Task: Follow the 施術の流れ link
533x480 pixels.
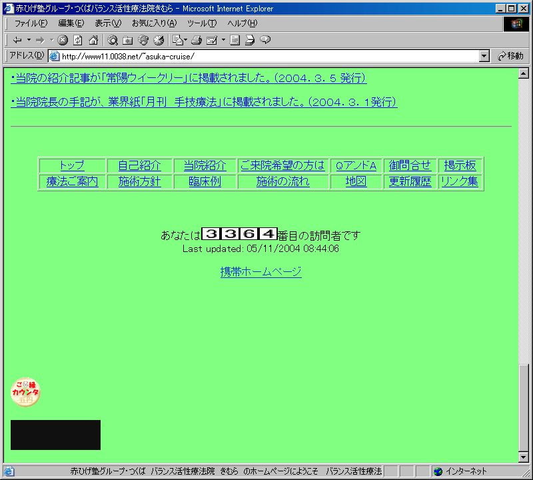Action: point(282,181)
